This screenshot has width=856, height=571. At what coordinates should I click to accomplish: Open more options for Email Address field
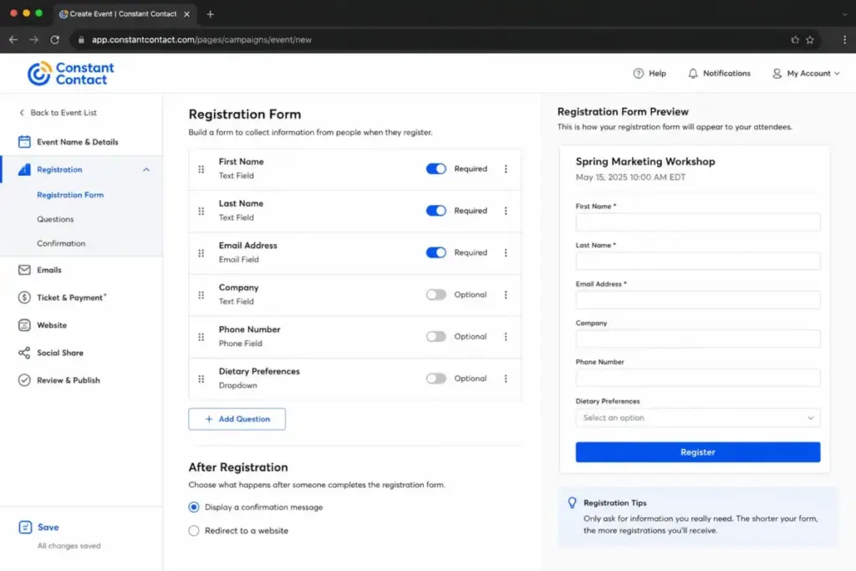click(x=506, y=252)
